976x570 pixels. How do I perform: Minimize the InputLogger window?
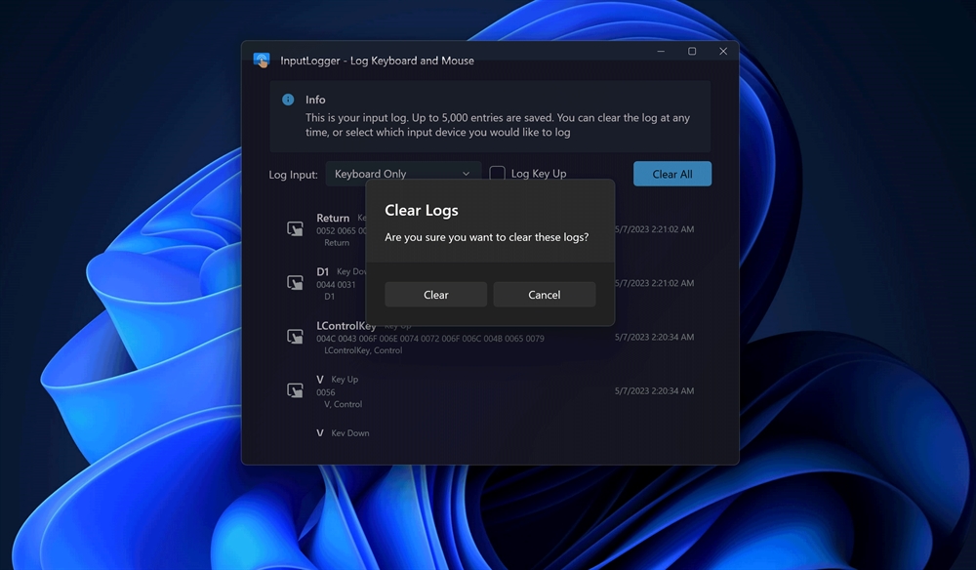tap(661, 52)
